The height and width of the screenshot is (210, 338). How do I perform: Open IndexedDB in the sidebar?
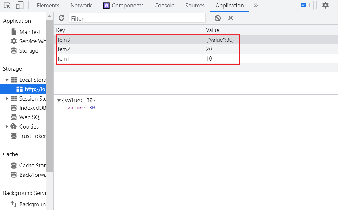28,108
